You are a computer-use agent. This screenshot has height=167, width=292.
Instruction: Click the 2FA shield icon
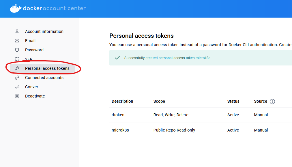[x=17, y=59]
